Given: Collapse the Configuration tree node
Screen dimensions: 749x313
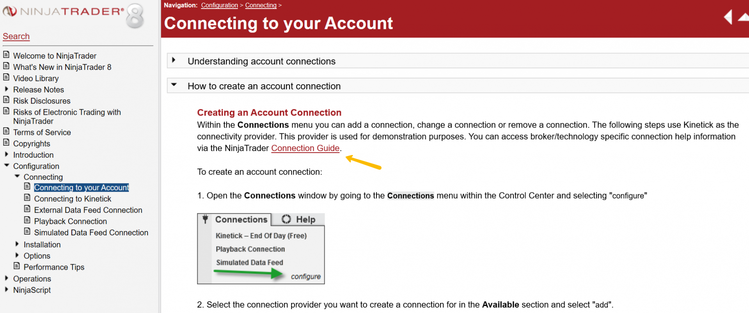Looking at the screenshot, I should point(7,165).
